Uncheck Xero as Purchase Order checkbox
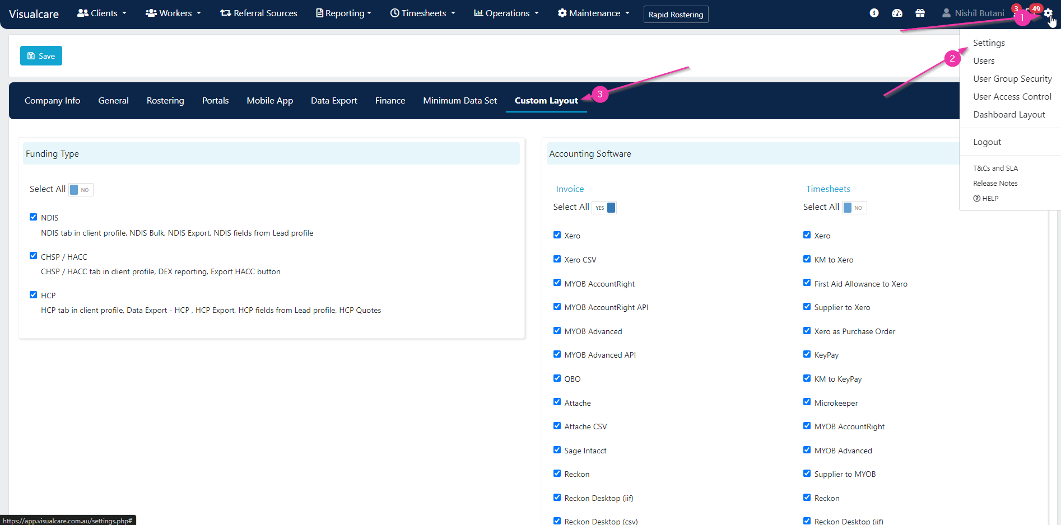The image size is (1061, 525). coord(807,331)
